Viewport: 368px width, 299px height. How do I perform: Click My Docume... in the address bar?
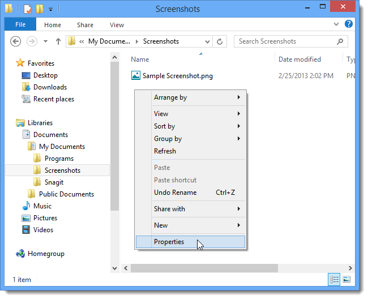tap(109, 41)
